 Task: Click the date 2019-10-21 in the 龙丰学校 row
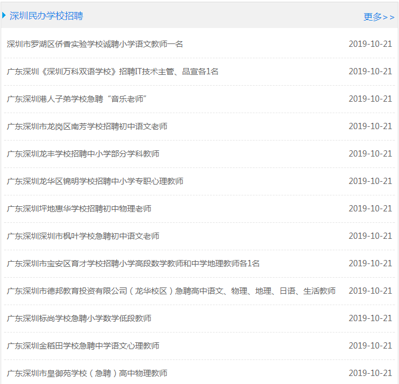pos(370,154)
